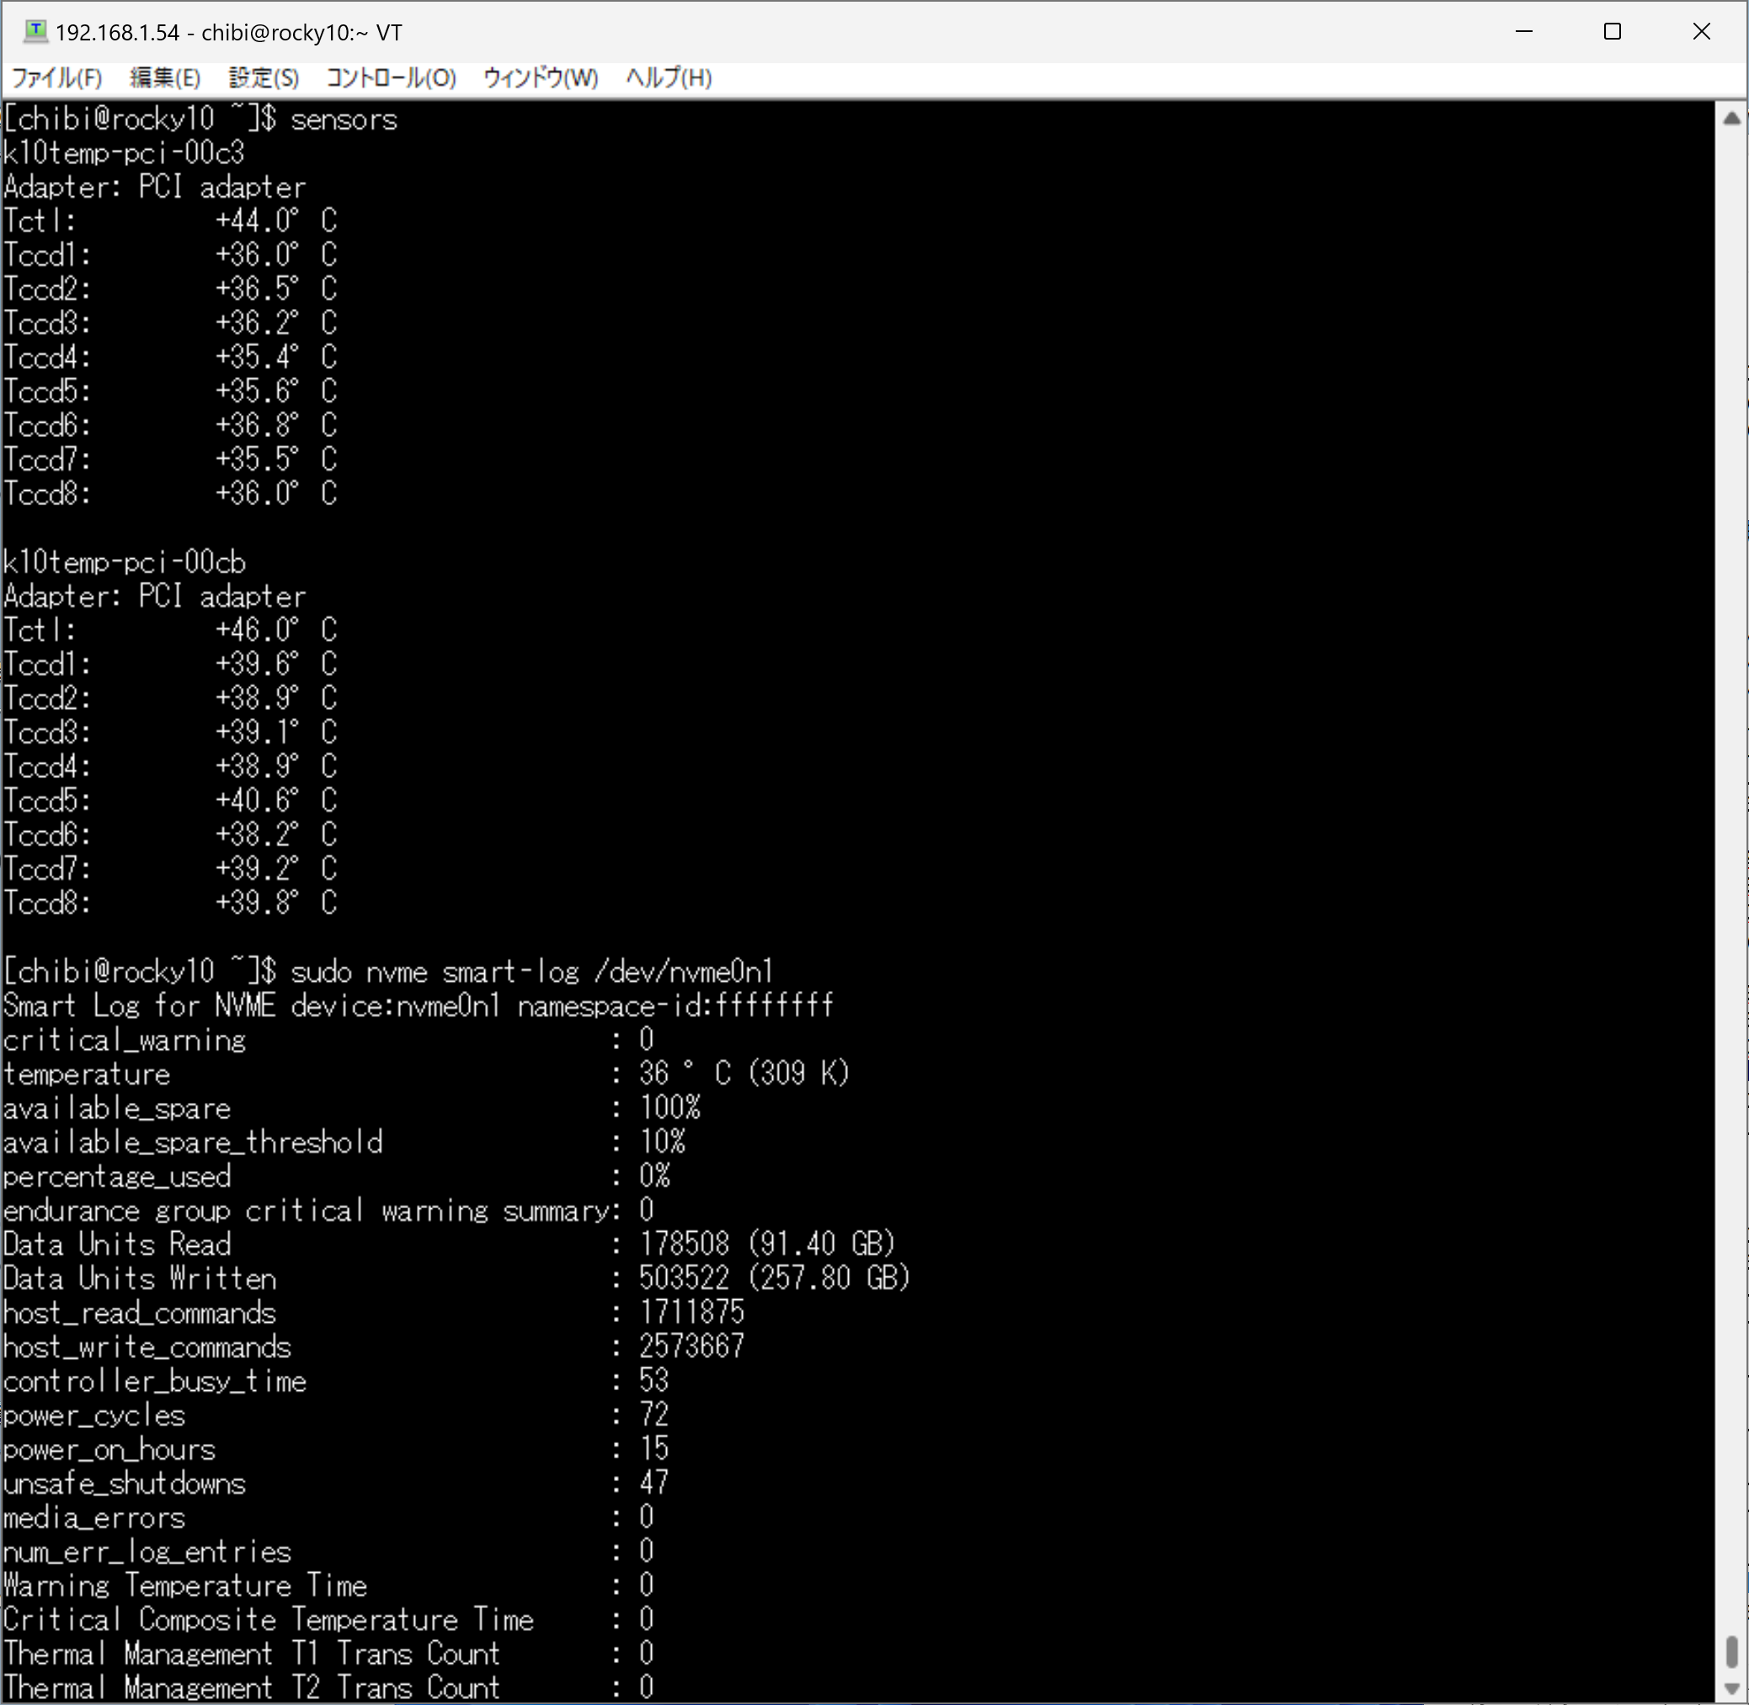1749x1705 pixels.
Task: Open the コントロール(O) menu
Action: pyautogui.click(x=391, y=78)
